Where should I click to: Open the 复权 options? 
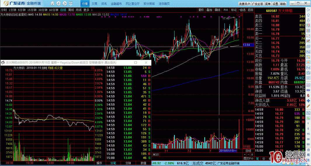pyautogui.click(x=201, y=10)
